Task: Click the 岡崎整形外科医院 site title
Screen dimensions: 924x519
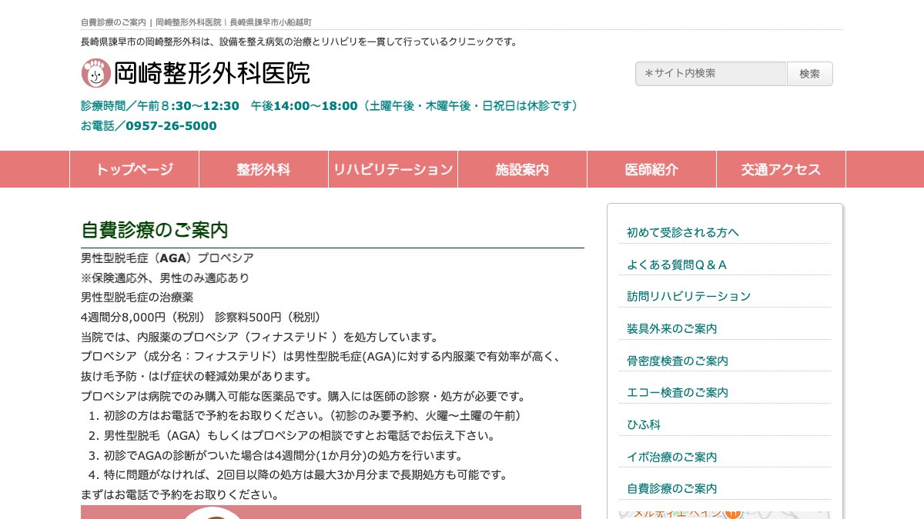Action: coord(212,73)
